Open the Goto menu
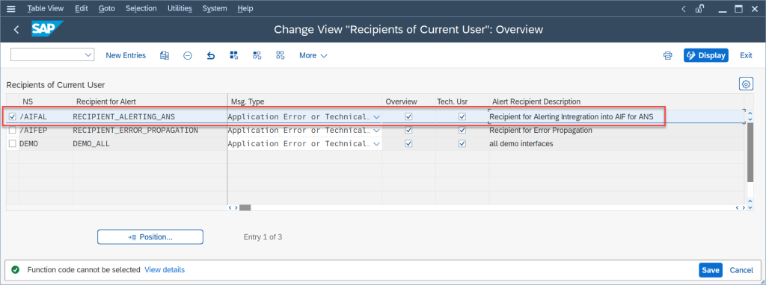 coord(107,8)
